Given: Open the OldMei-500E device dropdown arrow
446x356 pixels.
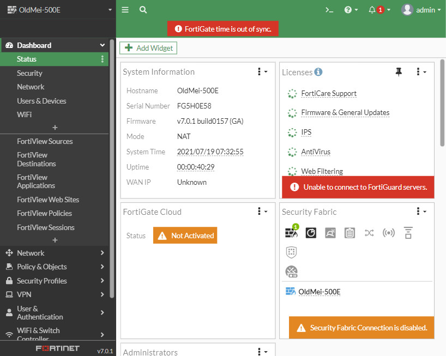Looking at the screenshot, I should click(x=110, y=10).
